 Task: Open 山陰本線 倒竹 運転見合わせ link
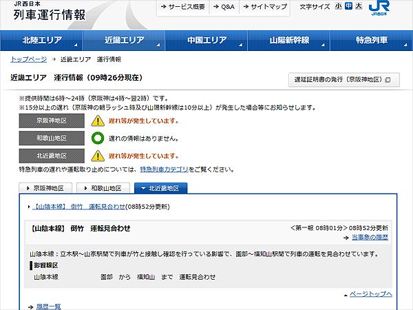coord(78,207)
